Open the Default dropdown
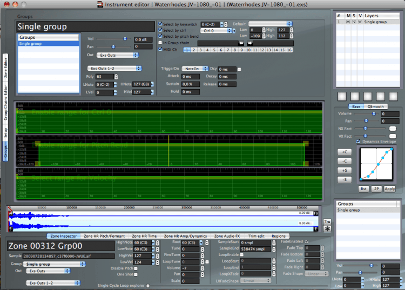Image resolution: width=405 pixels, height=290 pixels. pyautogui.click(x=270, y=24)
